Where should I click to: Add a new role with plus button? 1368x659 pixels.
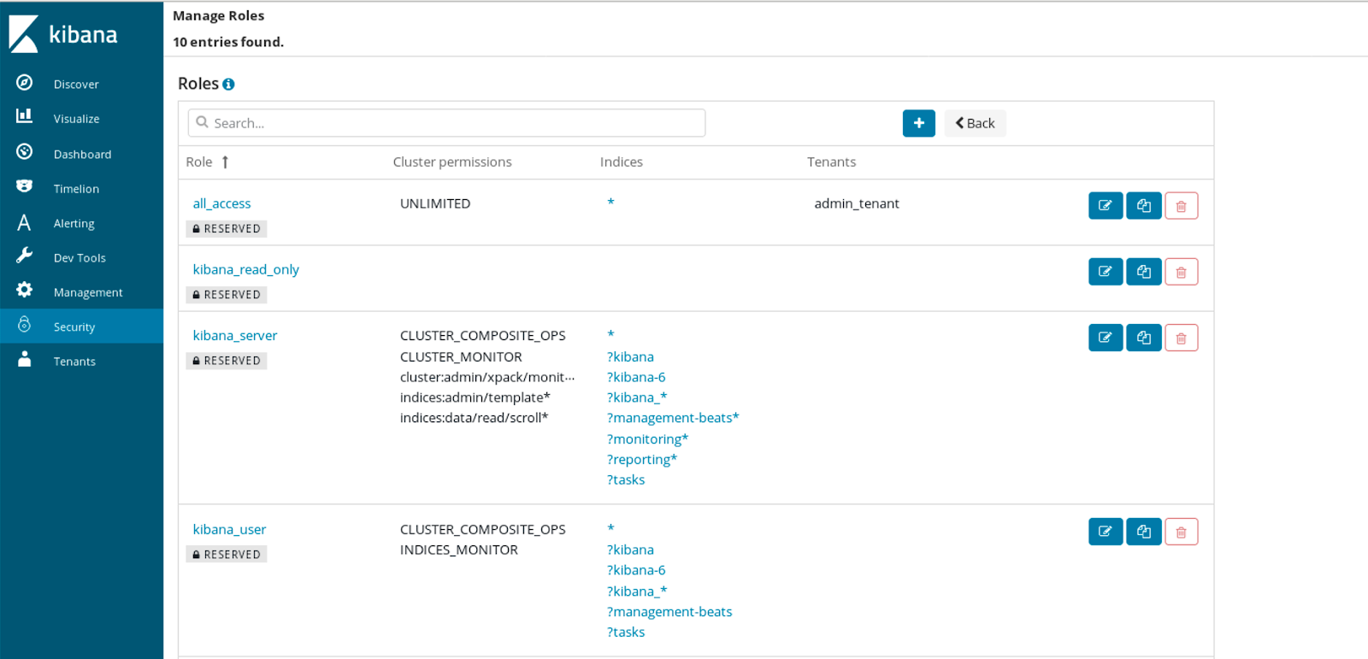[x=919, y=123]
